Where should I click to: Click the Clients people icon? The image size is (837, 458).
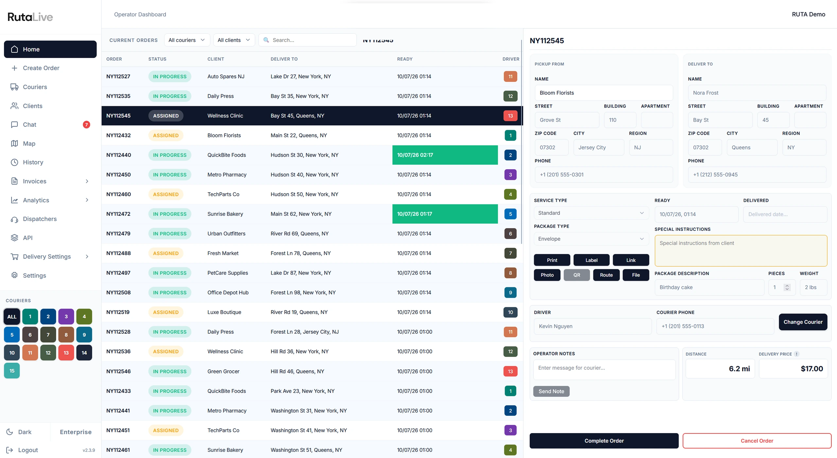point(14,106)
